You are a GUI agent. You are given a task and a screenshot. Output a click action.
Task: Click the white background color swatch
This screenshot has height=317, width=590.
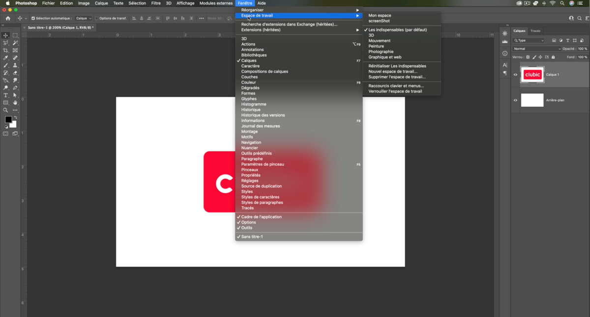pyautogui.click(x=14, y=125)
